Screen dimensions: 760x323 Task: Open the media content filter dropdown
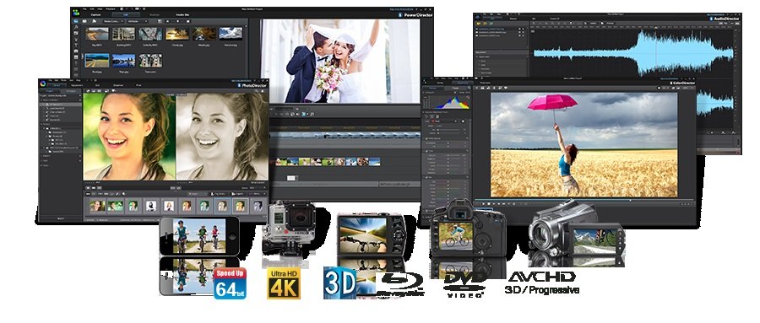click(113, 21)
